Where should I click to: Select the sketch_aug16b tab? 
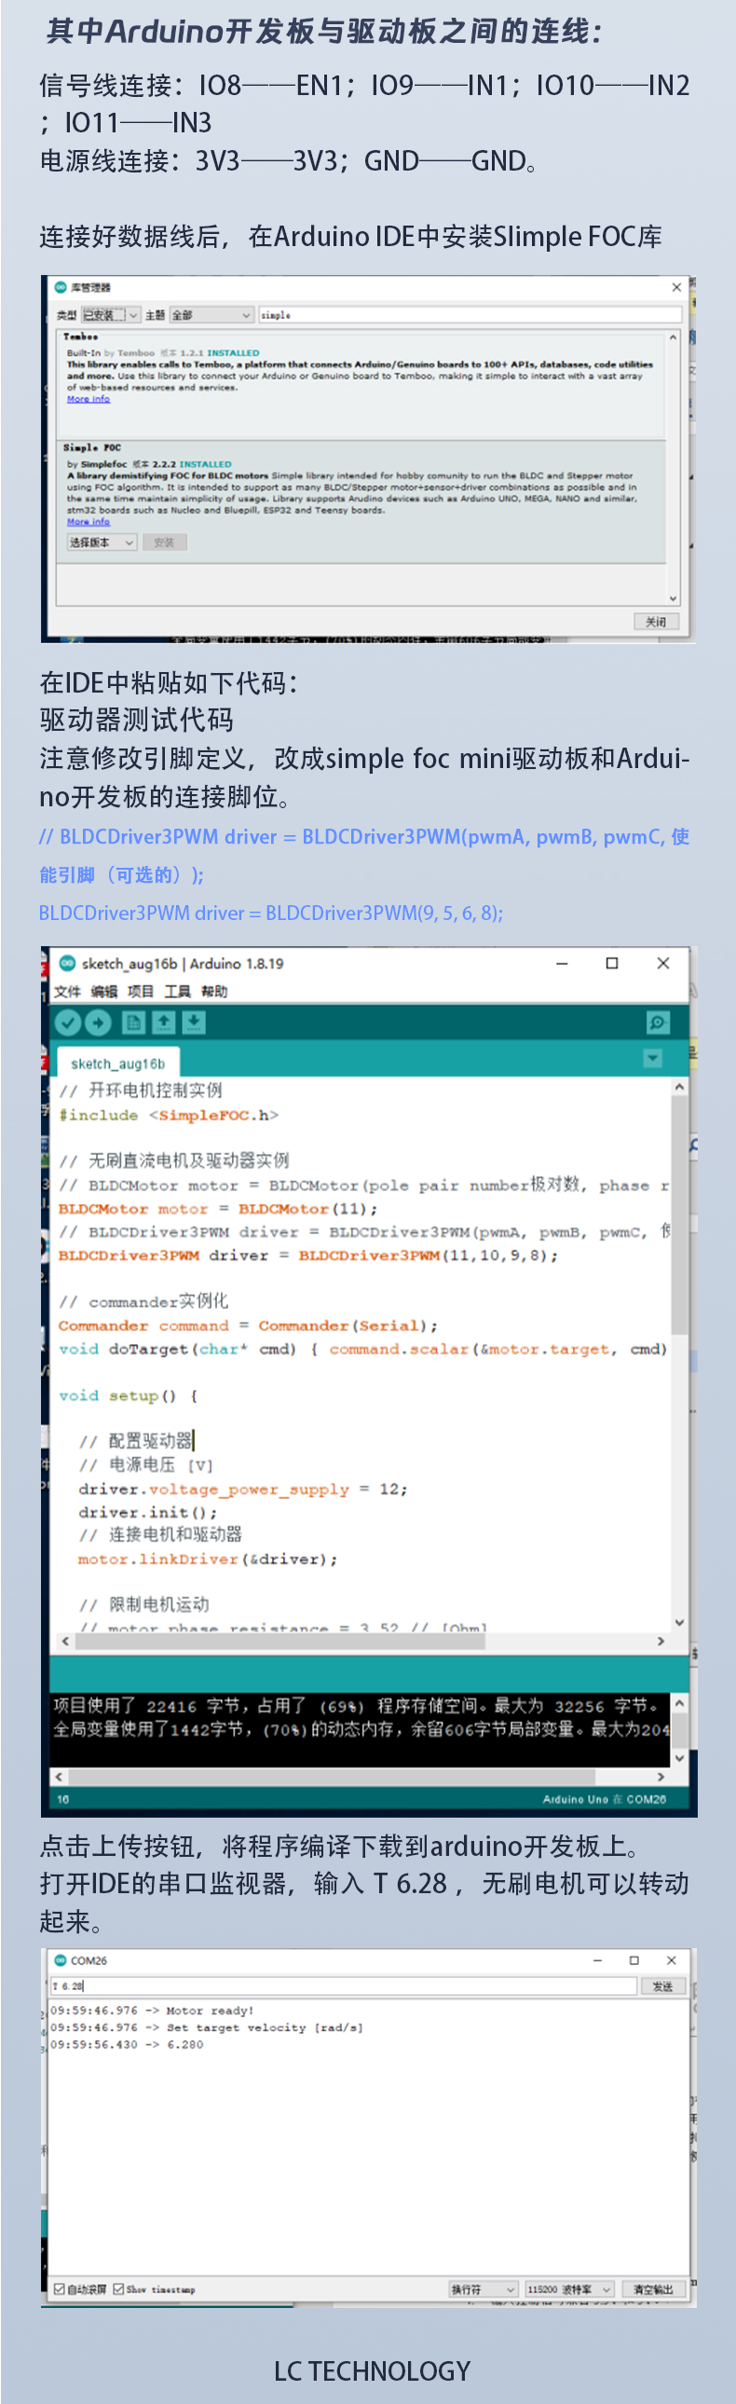(x=117, y=1063)
